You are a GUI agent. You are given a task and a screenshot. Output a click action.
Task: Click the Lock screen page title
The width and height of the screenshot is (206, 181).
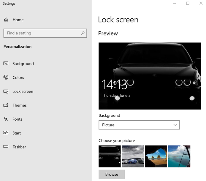coord(118,20)
